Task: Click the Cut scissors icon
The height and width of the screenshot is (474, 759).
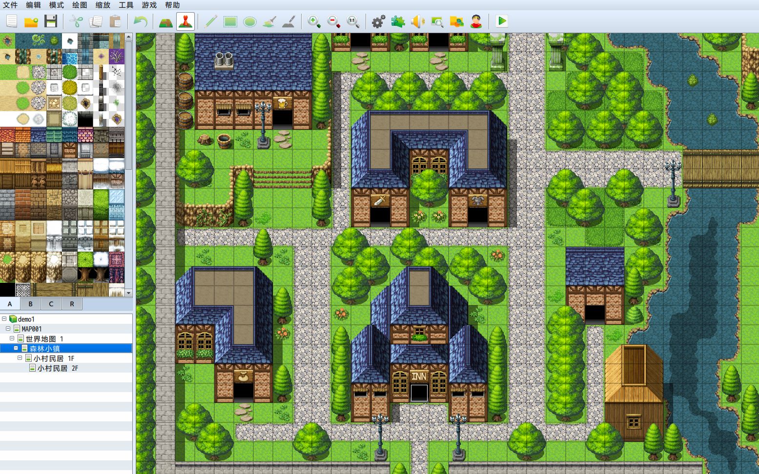Action: [x=76, y=21]
